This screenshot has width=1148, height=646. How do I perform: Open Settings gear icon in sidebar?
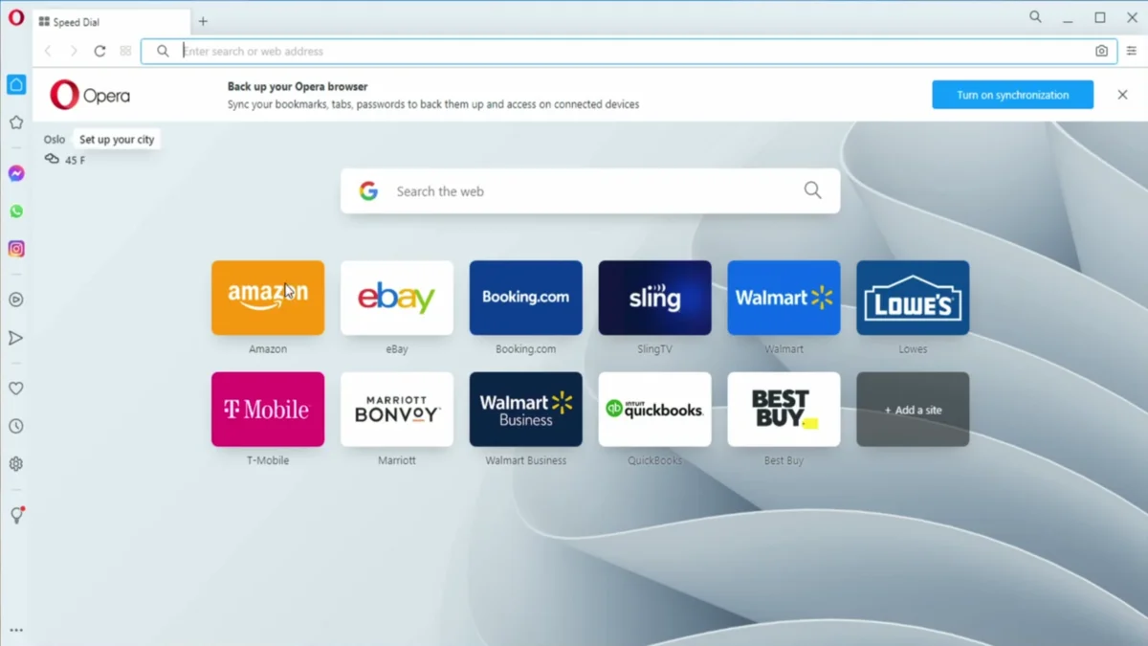click(16, 464)
